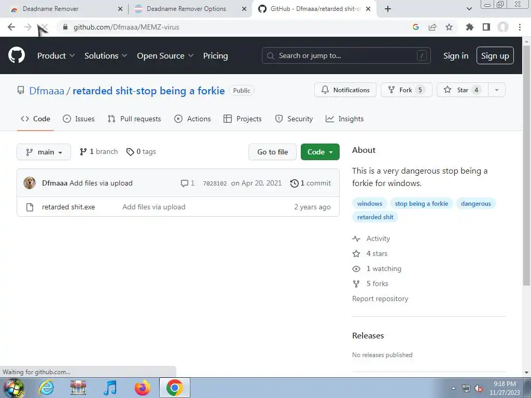
Task: Open the .exe file in file list
Action: 68,207
